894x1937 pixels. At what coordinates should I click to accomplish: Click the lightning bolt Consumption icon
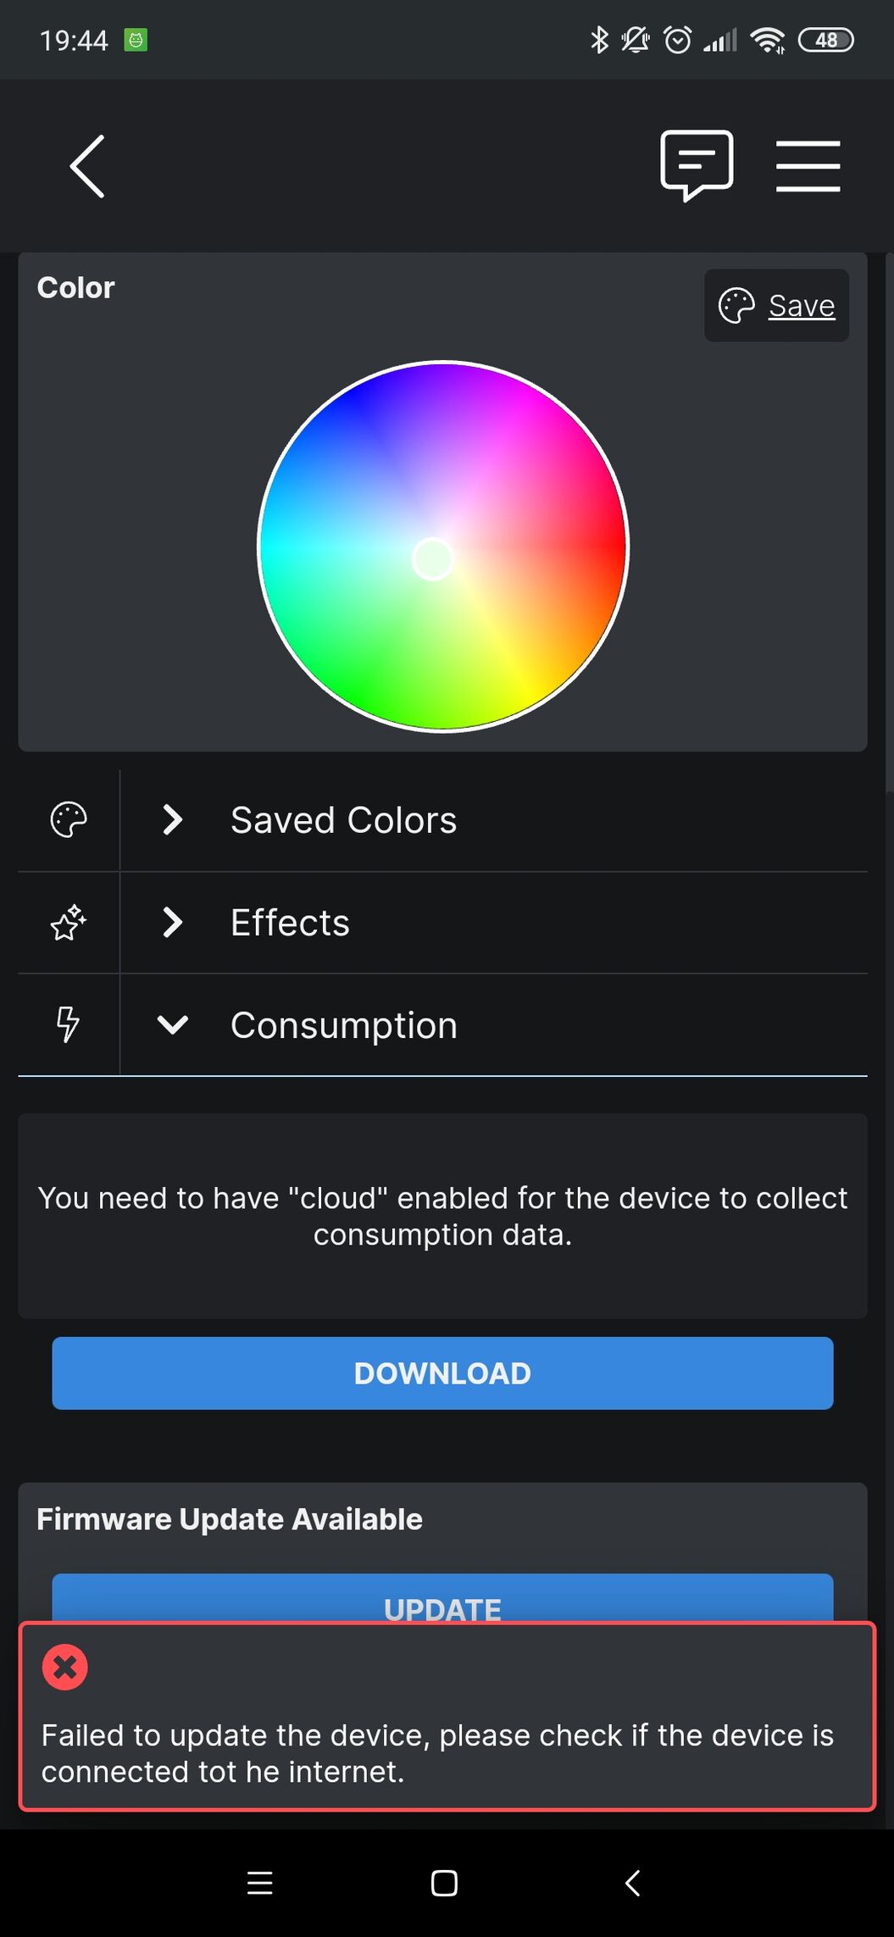(x=68, y=1024)
